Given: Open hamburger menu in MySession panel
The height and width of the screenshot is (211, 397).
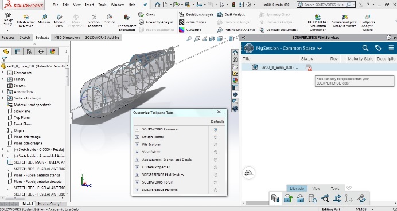Looking at the screenshot, I should pyautogui.click(x=391, y=48).
